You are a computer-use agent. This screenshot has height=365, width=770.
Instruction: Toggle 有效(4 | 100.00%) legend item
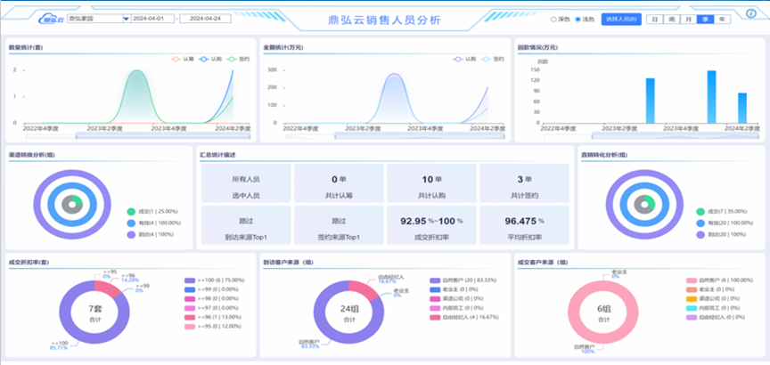point(153,223)
